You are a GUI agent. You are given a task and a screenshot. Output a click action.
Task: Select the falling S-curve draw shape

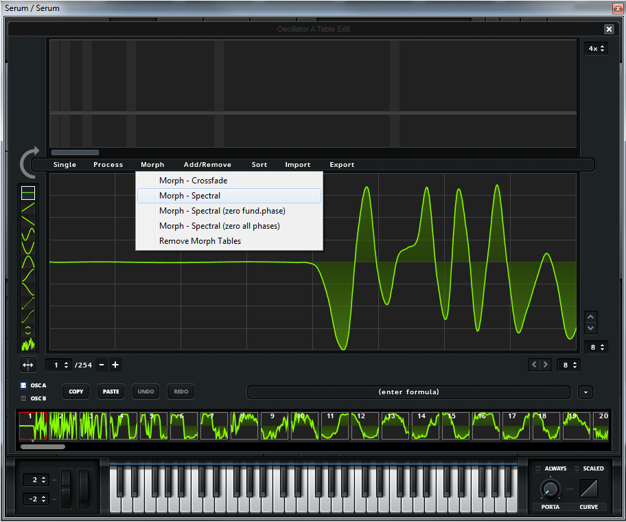[x=28, y=288]
